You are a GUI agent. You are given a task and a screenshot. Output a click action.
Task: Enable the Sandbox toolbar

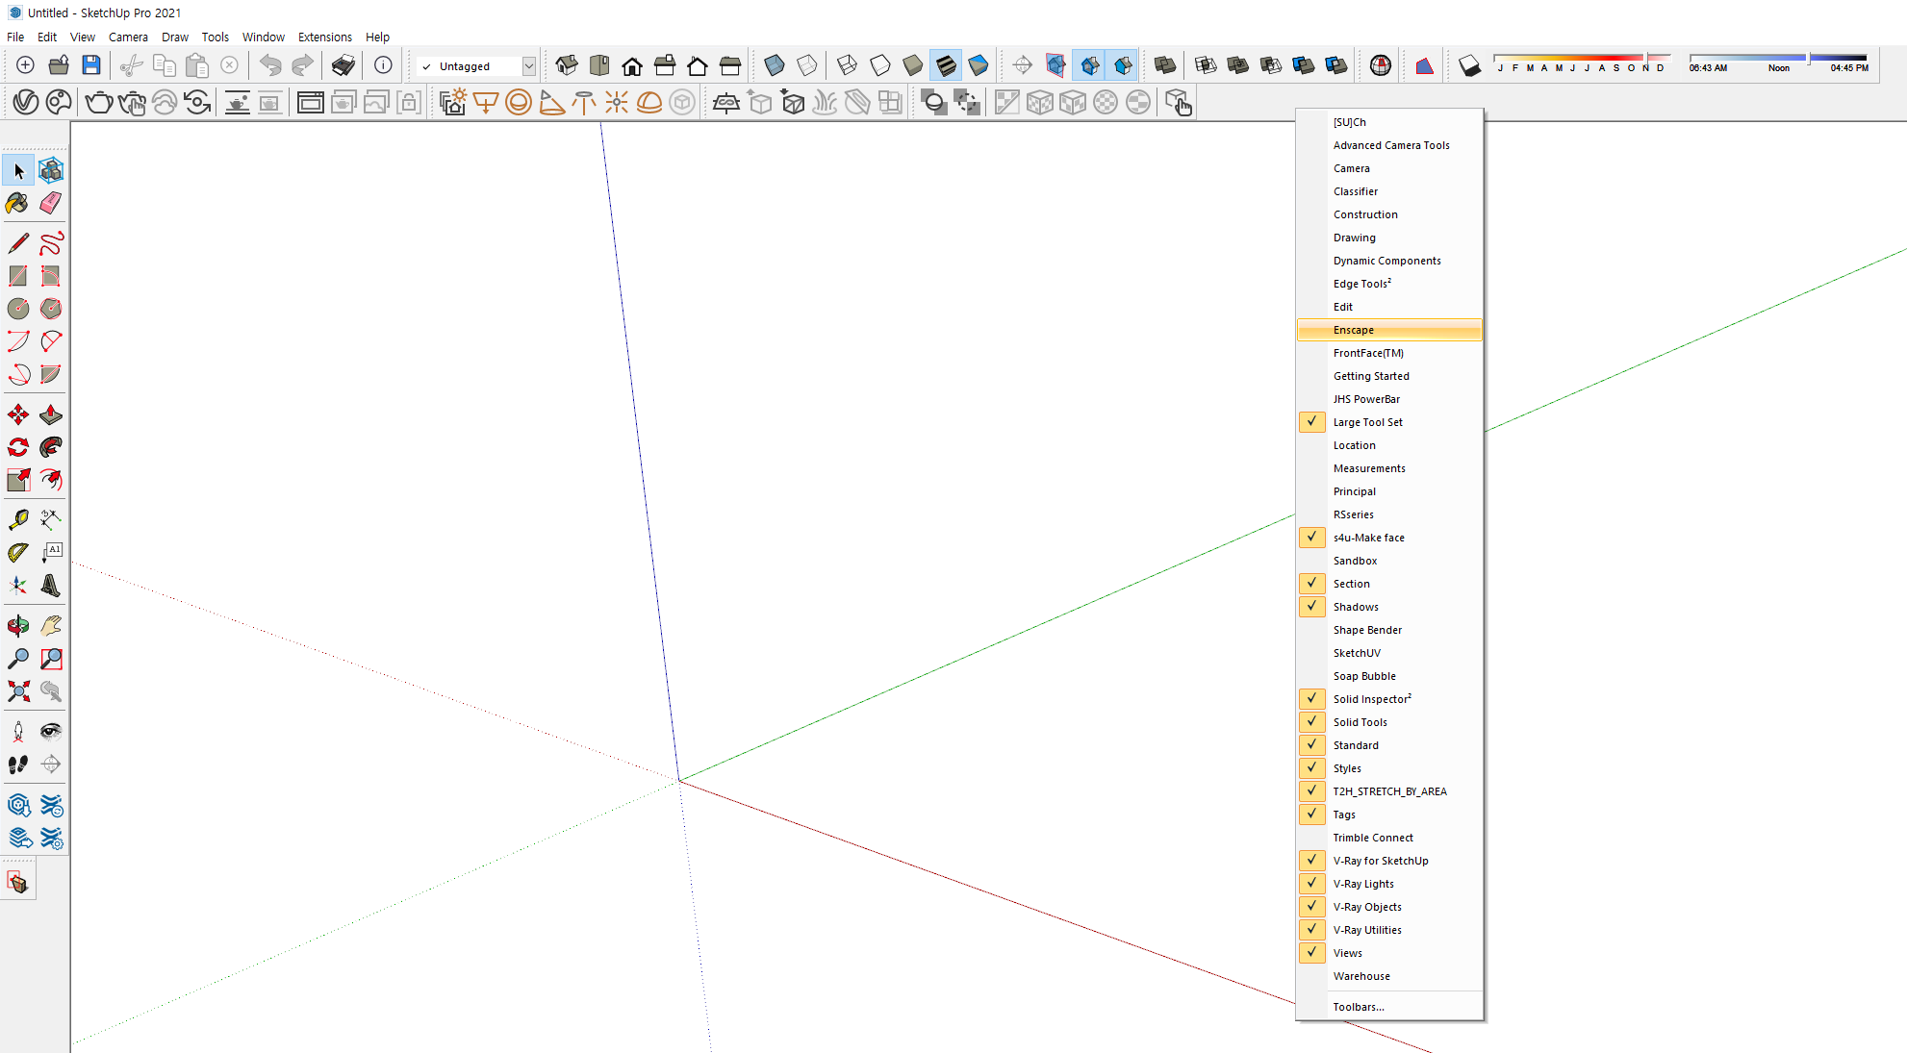click(x=1355, y=561)
